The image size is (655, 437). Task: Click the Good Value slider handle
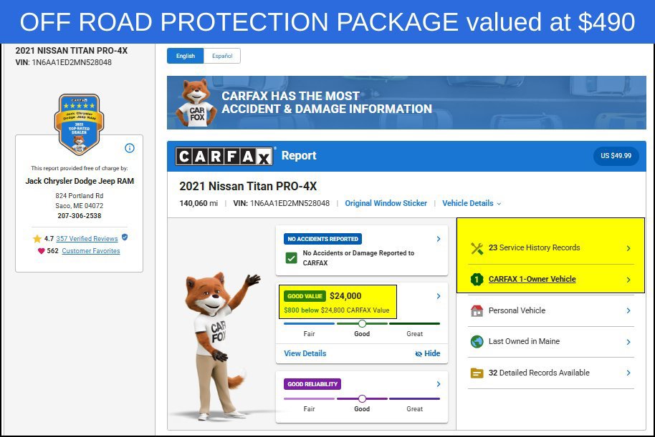362,323
